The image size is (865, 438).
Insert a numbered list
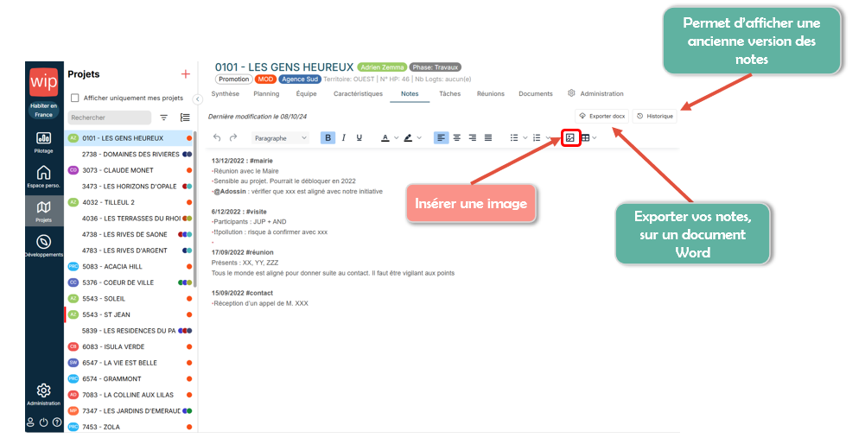click(537, 138)
